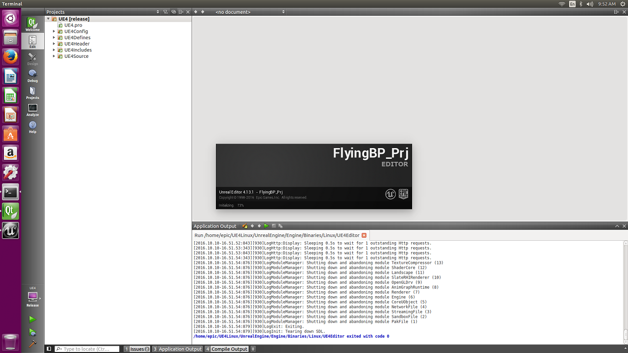Open the Welcome mode
The width and height of the screenshot is (628, 353).
pos(32,24)
